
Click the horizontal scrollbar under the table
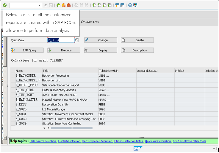pos(72,128)
